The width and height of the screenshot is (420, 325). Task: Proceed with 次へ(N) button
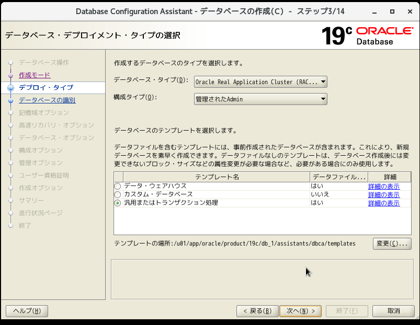click(300, 311)
